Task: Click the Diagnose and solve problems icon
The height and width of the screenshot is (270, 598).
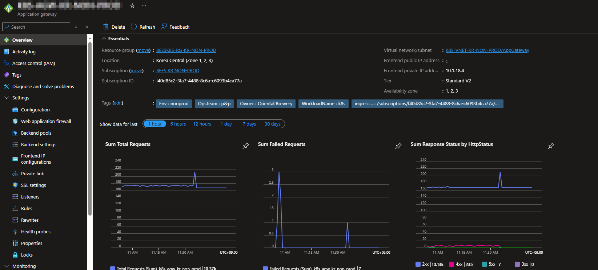Action: (x=6, y=86)
